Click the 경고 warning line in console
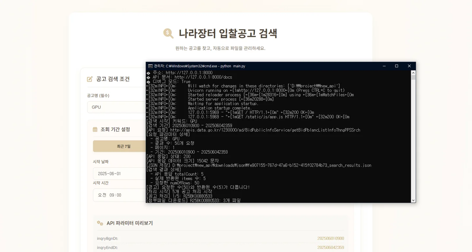Screen dimensions: 472x252 198,187
